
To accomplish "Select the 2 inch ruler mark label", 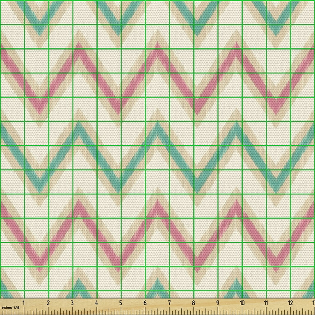I will click(48, 304).
